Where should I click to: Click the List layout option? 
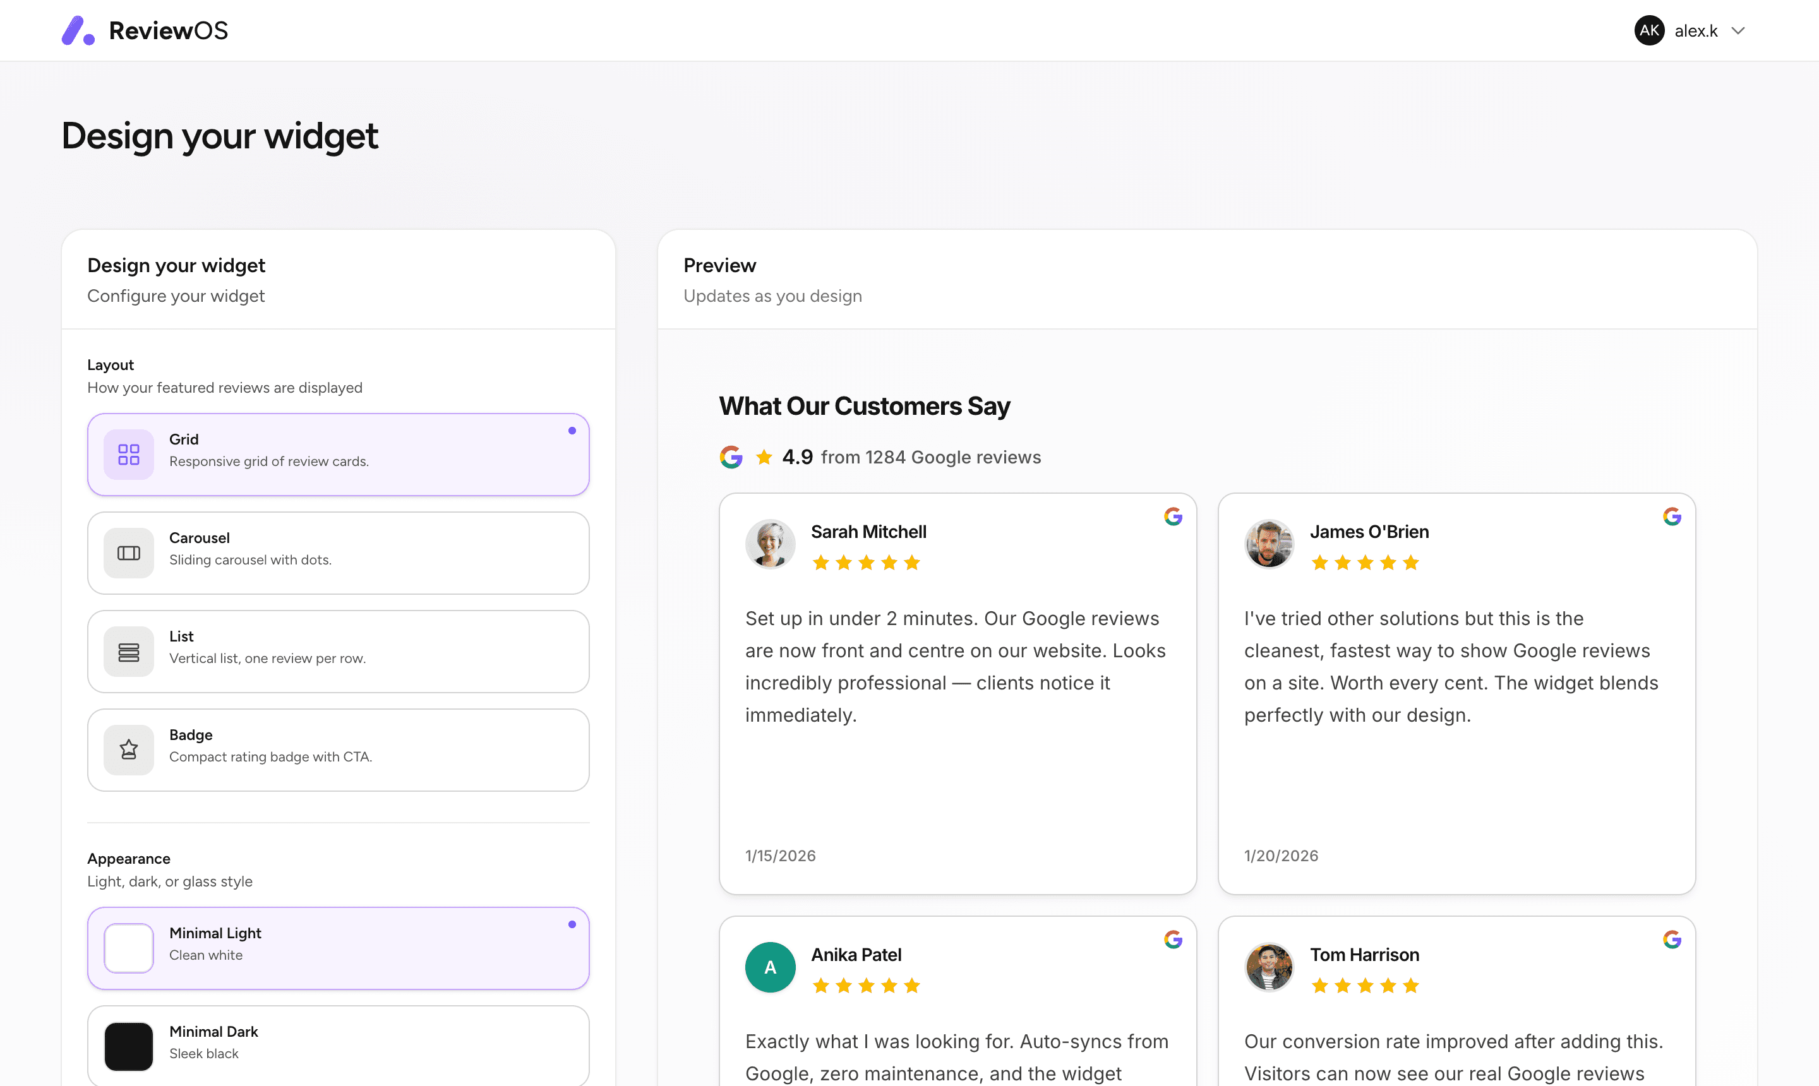338,650
